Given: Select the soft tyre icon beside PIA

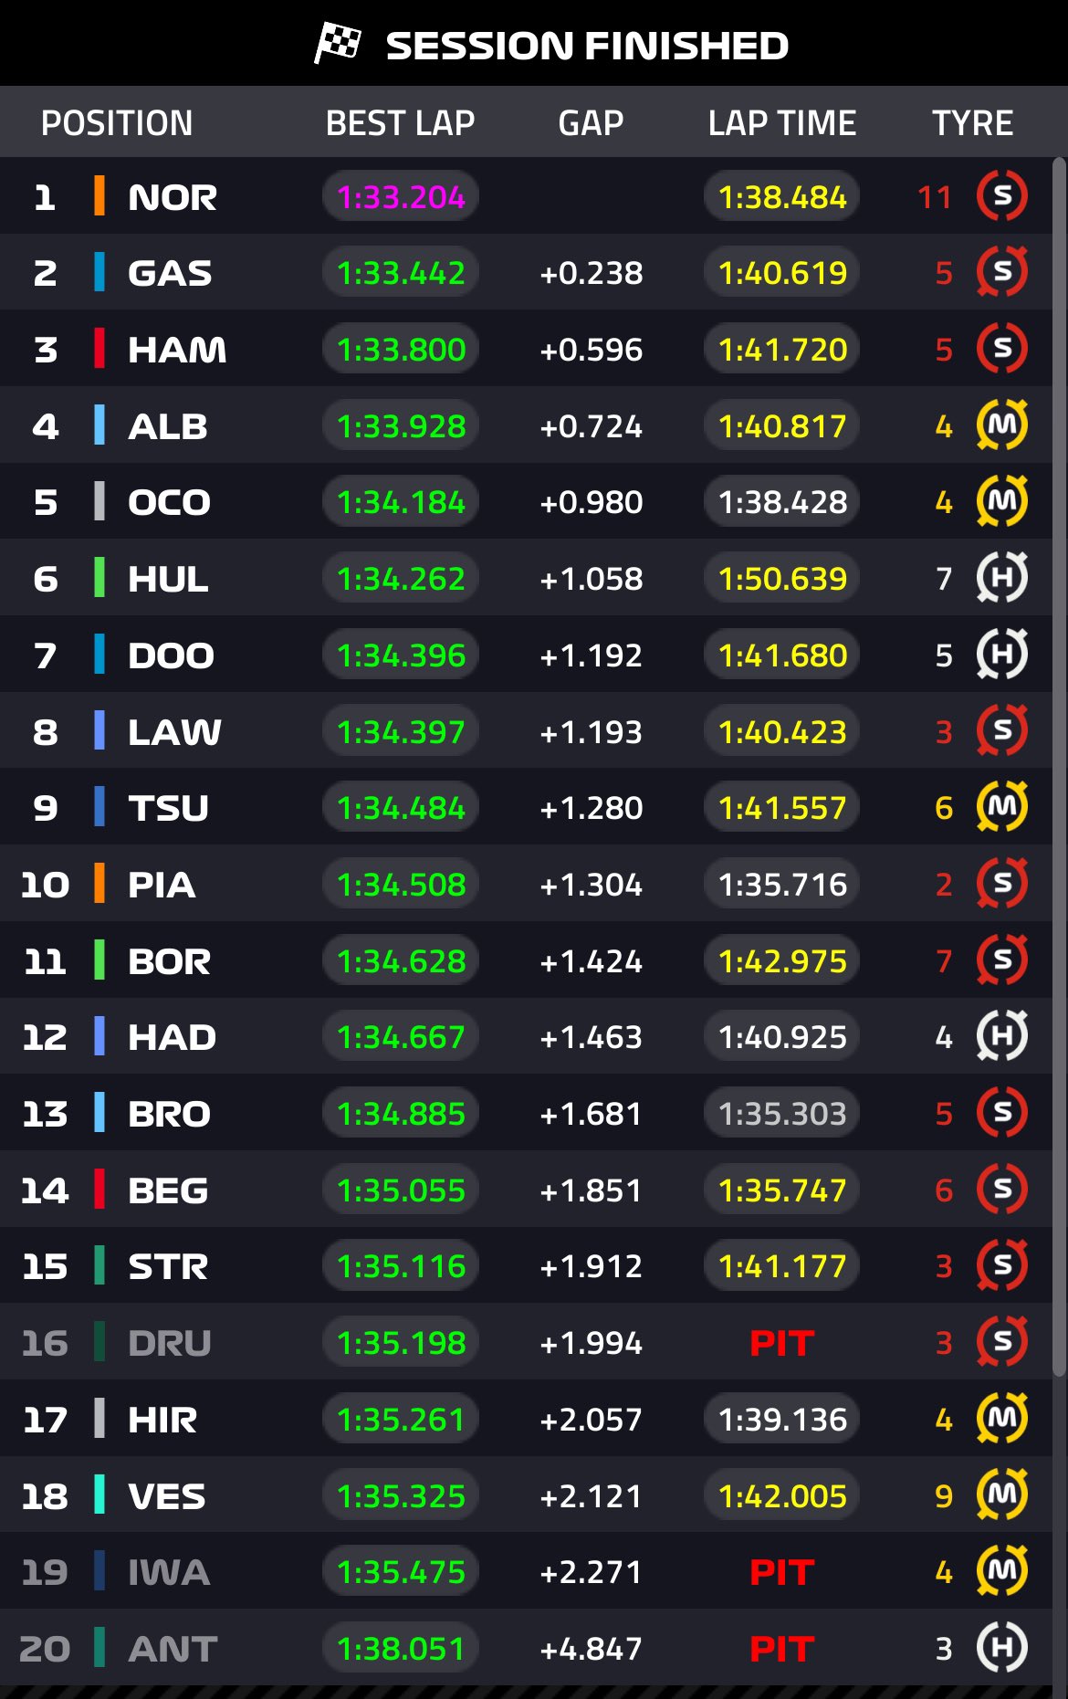Looking at the screenshot, I should 1000,884.
